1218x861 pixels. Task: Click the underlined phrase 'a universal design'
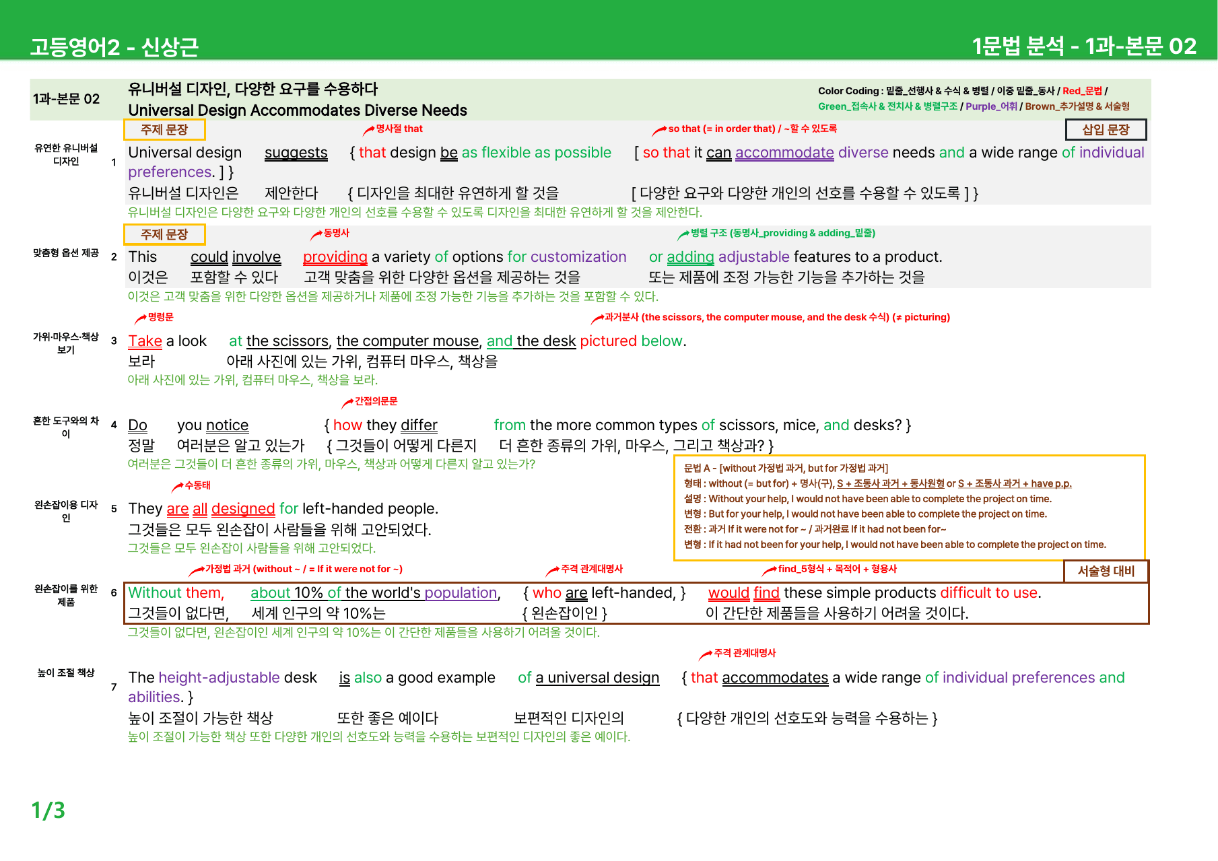pos(597,678)
